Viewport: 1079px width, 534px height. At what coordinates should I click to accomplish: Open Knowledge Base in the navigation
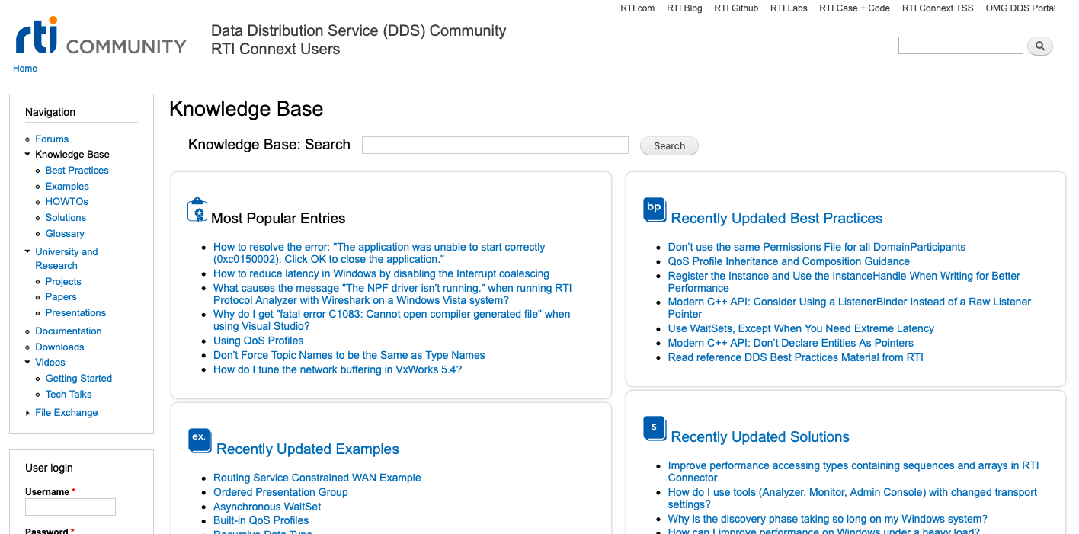coord(72,155)
